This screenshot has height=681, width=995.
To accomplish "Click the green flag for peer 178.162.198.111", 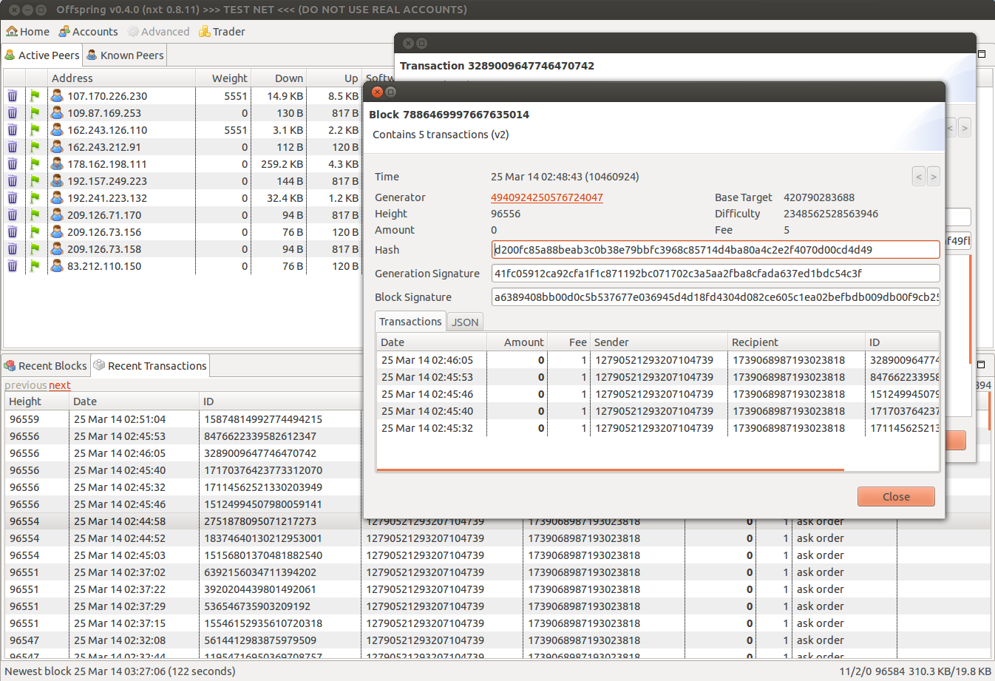I will (x=35, y=164).
